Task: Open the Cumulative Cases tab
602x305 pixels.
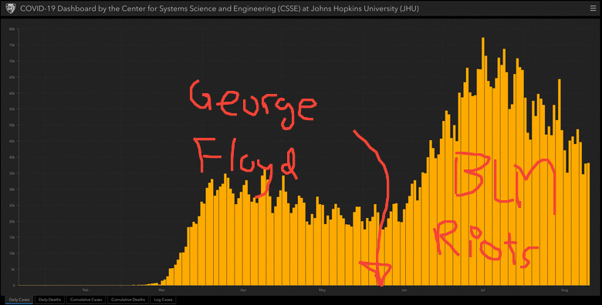Action: pyautogui.click(x=86, y=300)
